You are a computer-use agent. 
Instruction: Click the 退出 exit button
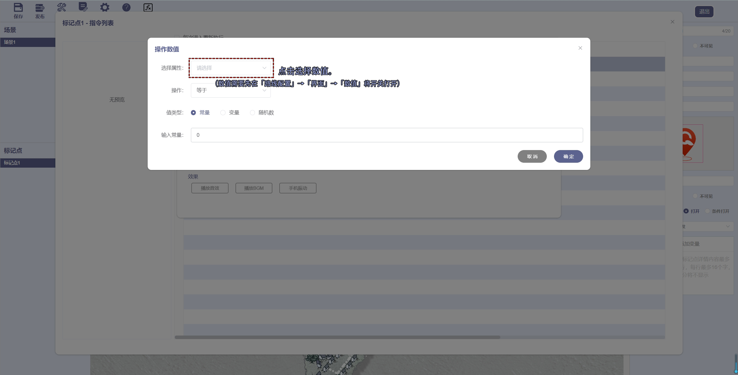point(704,12)
